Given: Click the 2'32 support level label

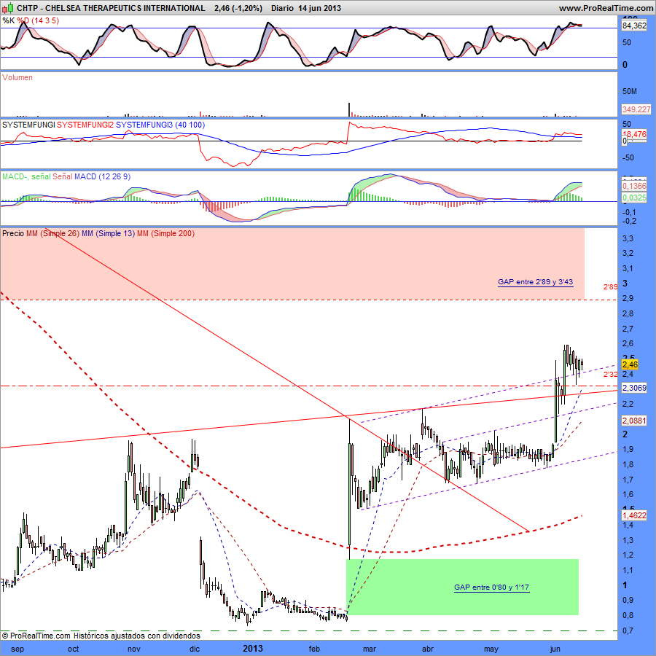Looking at the screenshot, I should (610, 375).
